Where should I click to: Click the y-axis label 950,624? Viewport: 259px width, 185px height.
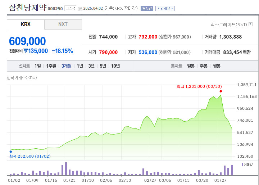245,109
